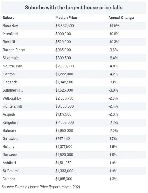Click the Neutral Bay suburb name
Screen dimensions: 148x193
tap(12, 66)
